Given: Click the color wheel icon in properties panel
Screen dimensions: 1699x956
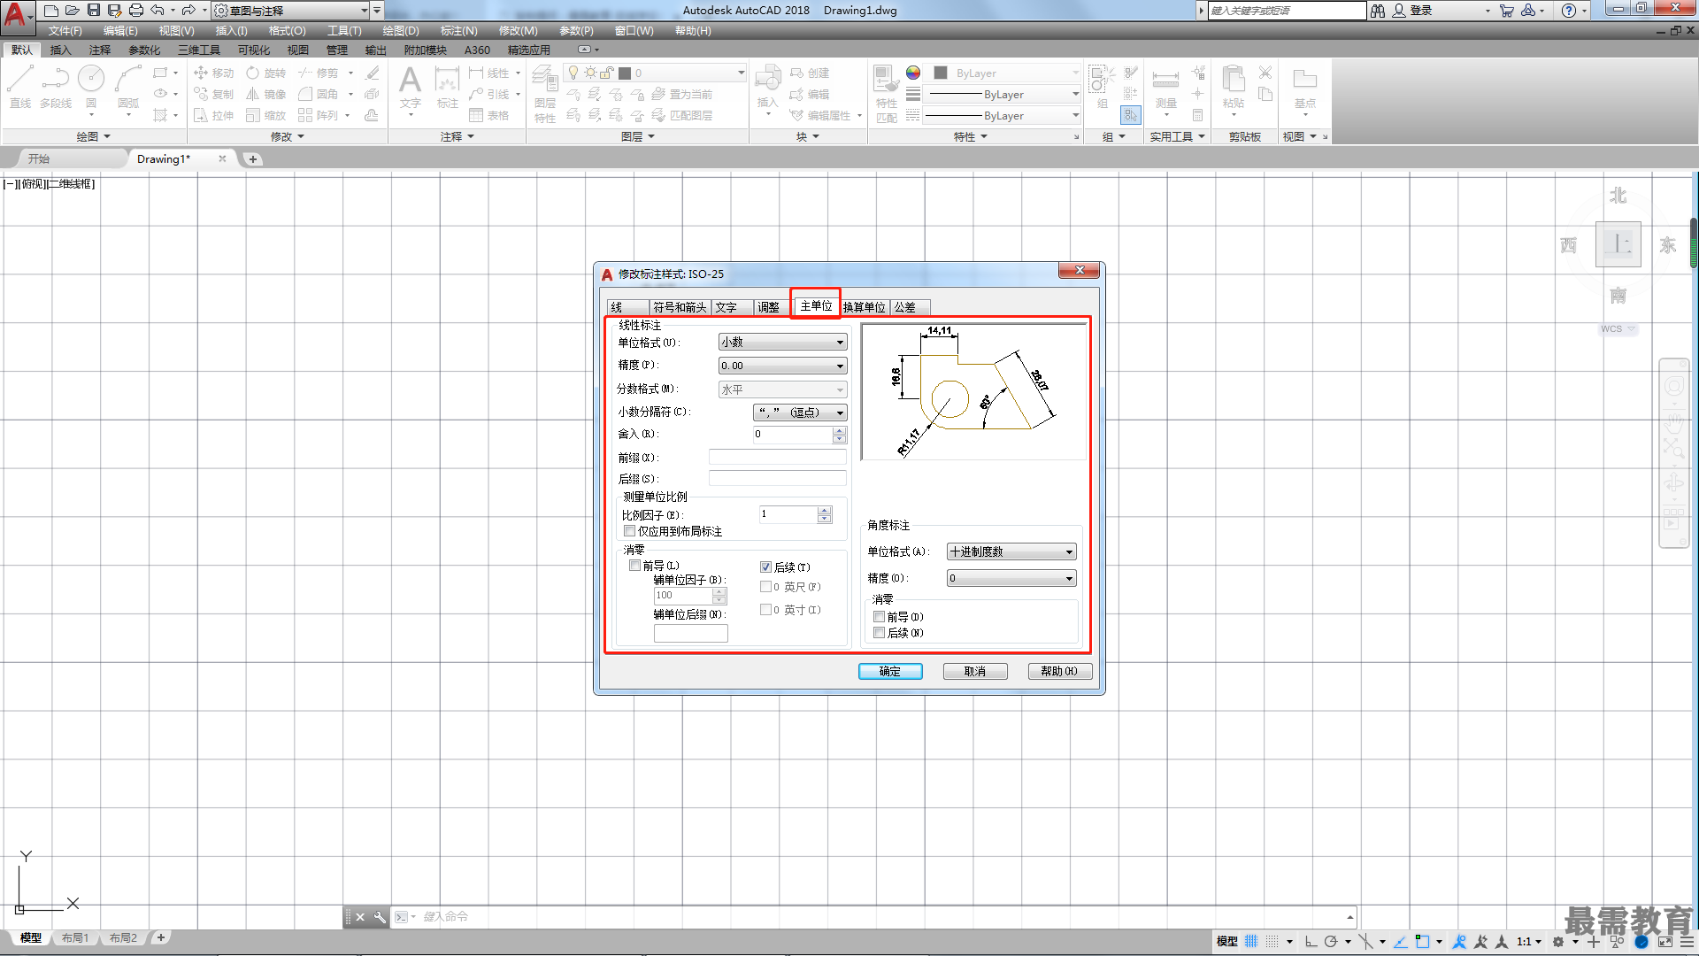Looking at the screenshot, I should [913, 73].
